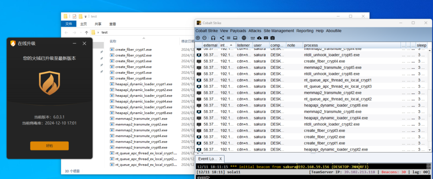
Task: Switch to target table monitor icon
Action: pos(235,38)
